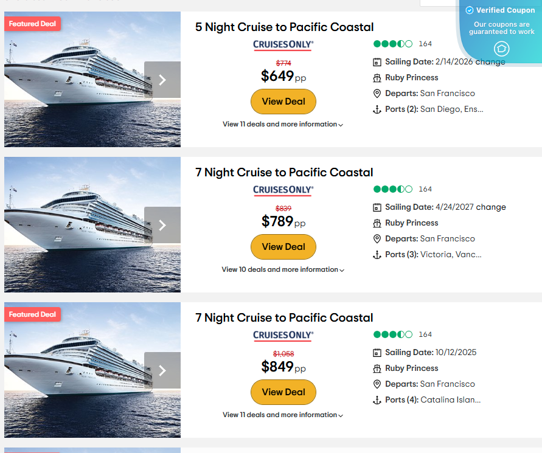The image size is (542, 453).
Task: Open the 164 reviews link
Action: tap(425, 44)
